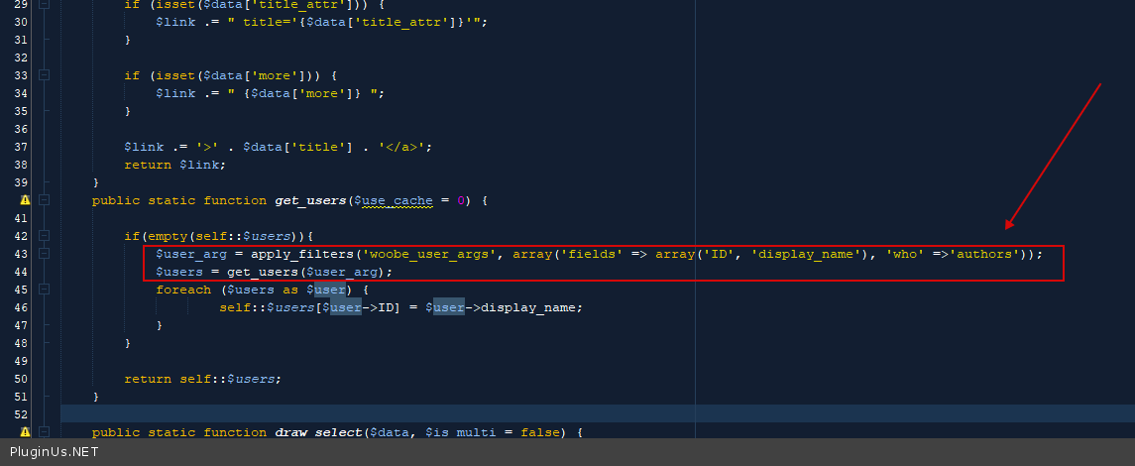This screenshot has width=1135, height=466.
Task: Collapse the if(empty) block on line 42
Action: coord(43,236)
